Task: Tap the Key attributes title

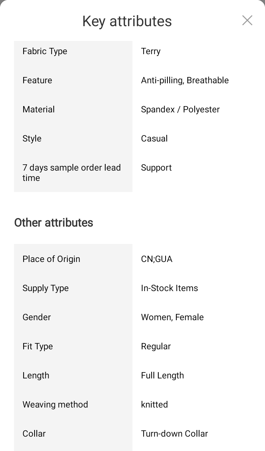Action: pos(127,21)
